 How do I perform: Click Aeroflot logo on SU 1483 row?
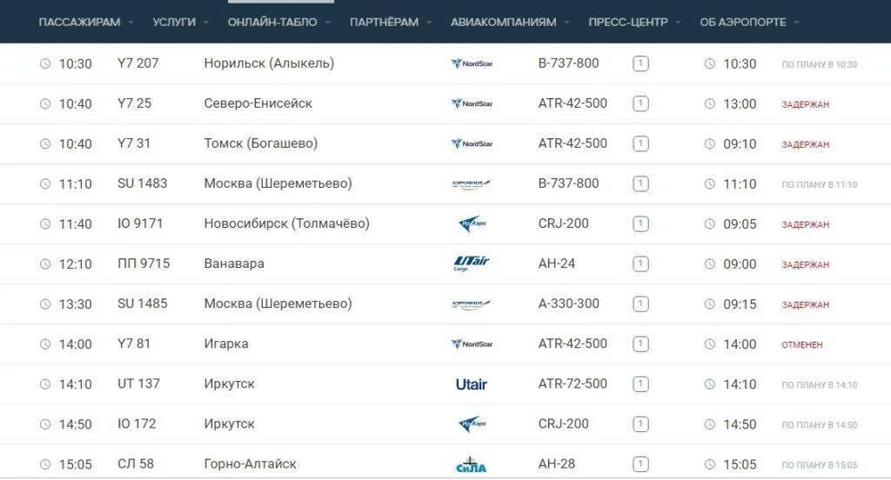pyautogui.click(x=472, y=183)
